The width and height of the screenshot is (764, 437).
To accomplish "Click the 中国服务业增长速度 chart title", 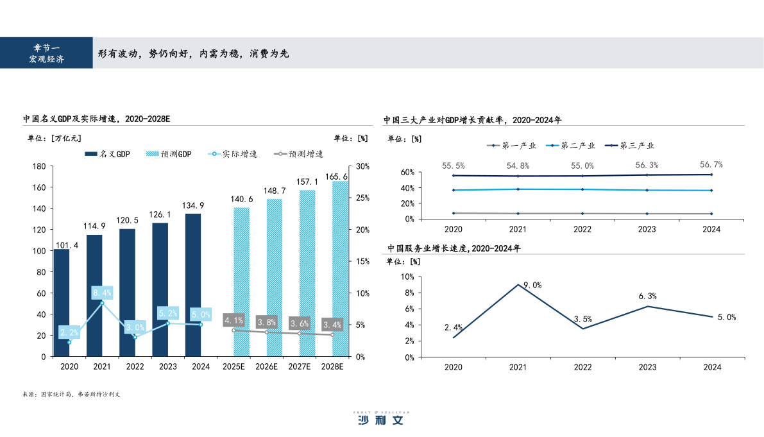I will pyautogui.click(x=454, y=248).
